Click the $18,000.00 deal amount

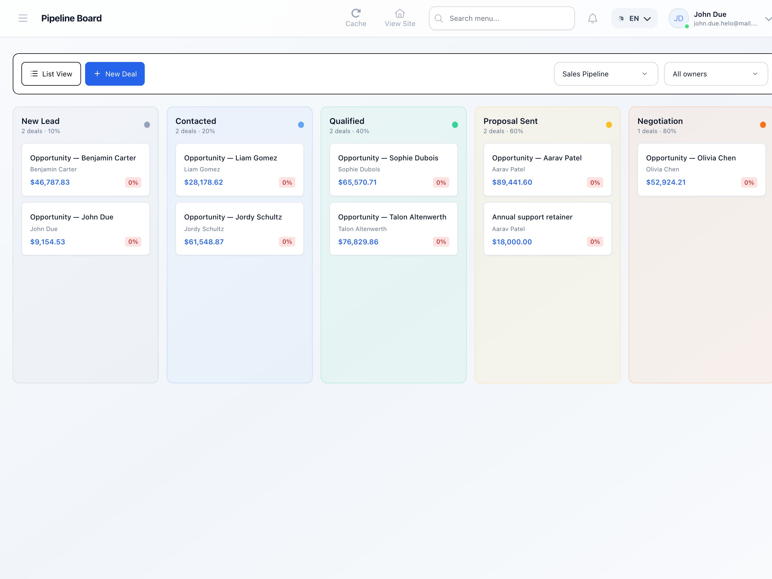[x=512, y=242]
